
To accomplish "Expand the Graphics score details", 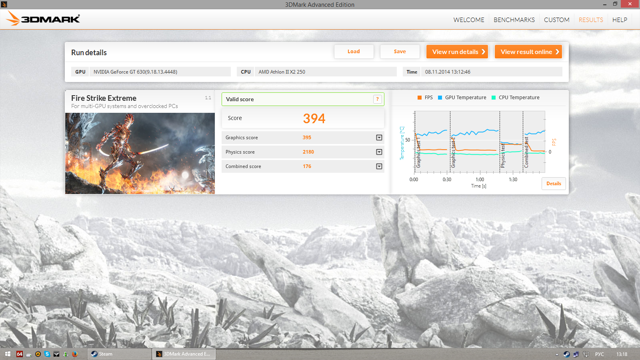I will pyautogui.click(x=379, y=138).
